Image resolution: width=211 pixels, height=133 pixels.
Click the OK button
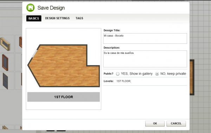tap(155, 124)
